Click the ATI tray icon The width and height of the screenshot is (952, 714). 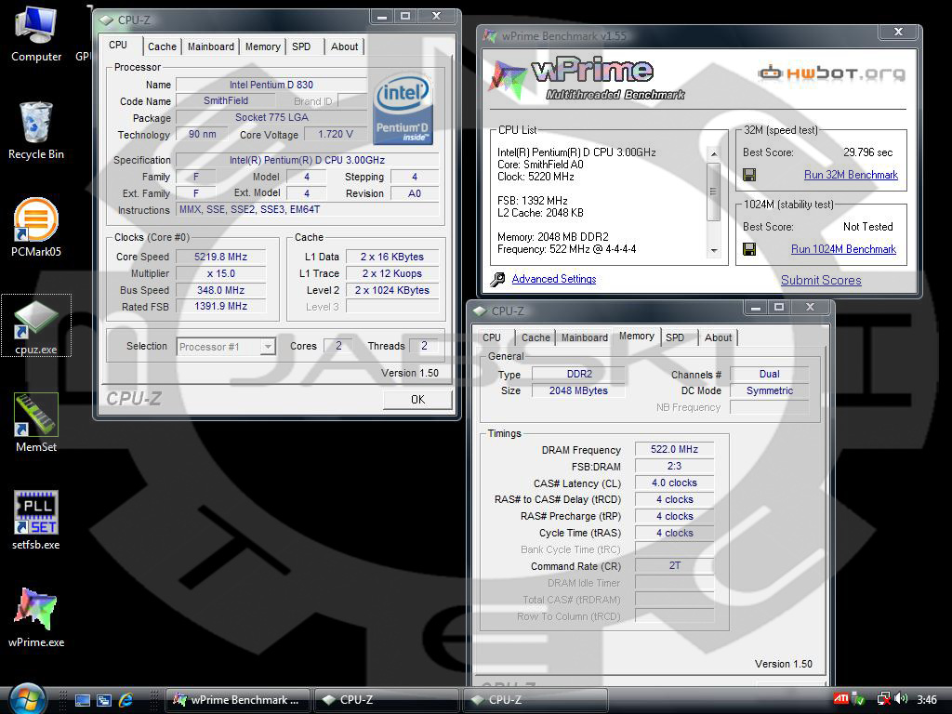[x=840, y=699]
